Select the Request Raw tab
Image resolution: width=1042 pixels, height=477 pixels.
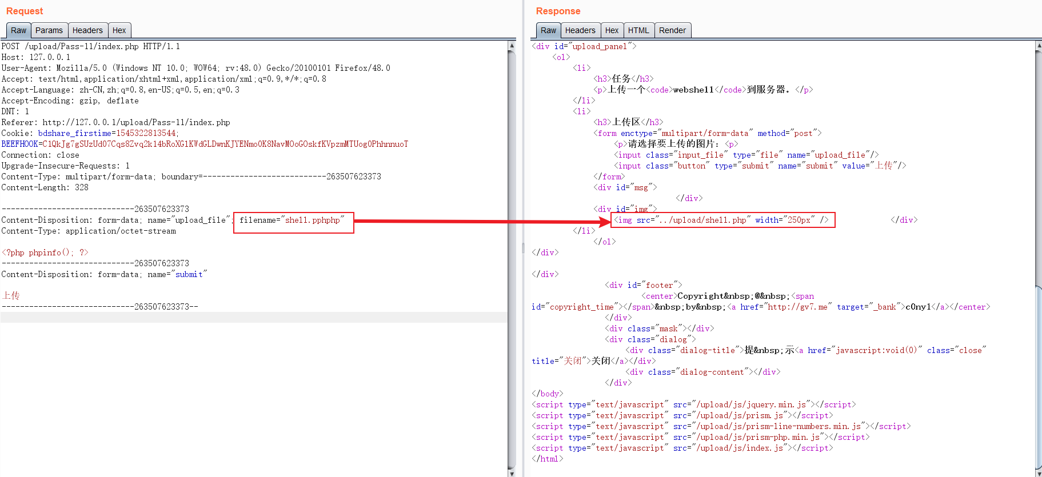tap(18, 30)
